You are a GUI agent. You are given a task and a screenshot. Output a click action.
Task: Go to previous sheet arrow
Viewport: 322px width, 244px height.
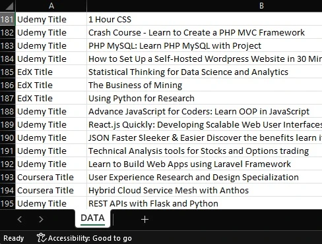20,219
